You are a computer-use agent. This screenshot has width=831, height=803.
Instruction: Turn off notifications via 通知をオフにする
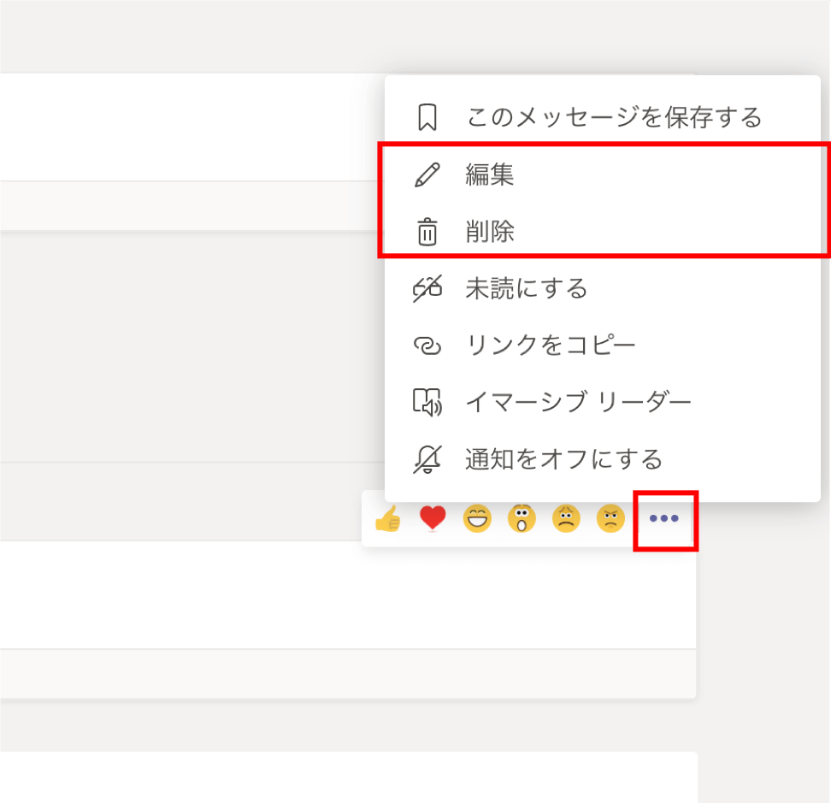click(x=563, y=459)
